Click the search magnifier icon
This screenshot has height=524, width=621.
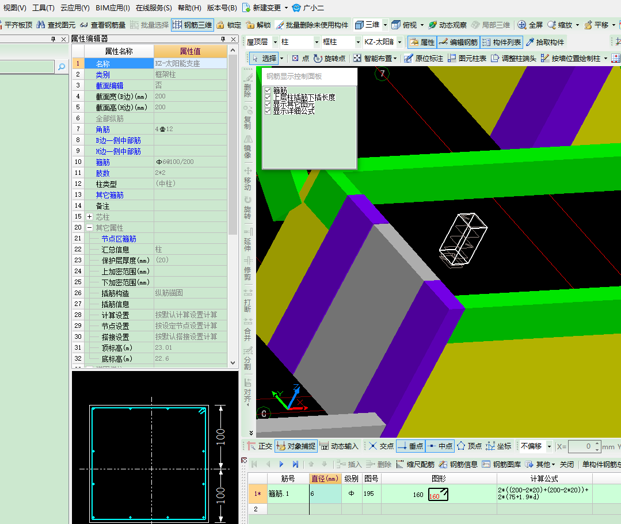tap(62, 67)
